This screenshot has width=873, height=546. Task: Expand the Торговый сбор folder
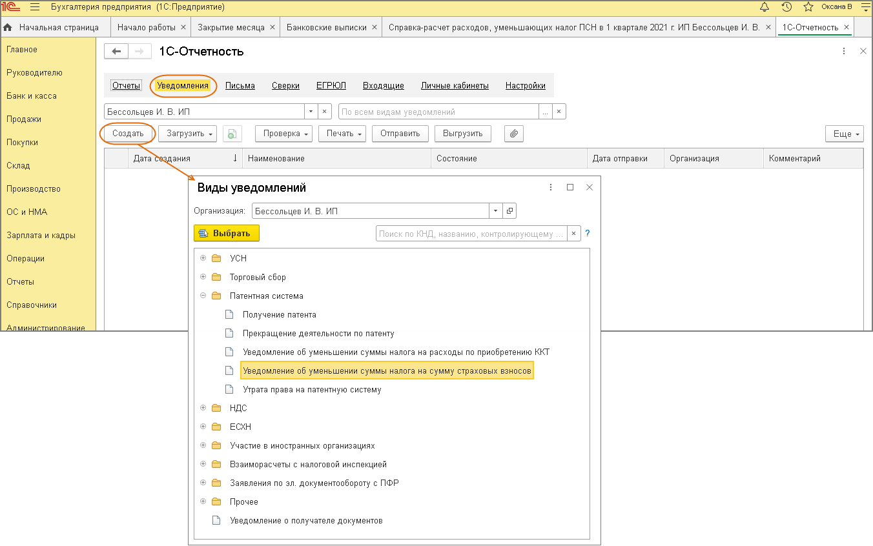point(203,277)
